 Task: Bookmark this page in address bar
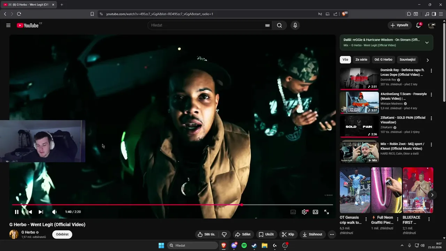coord(92,14)
